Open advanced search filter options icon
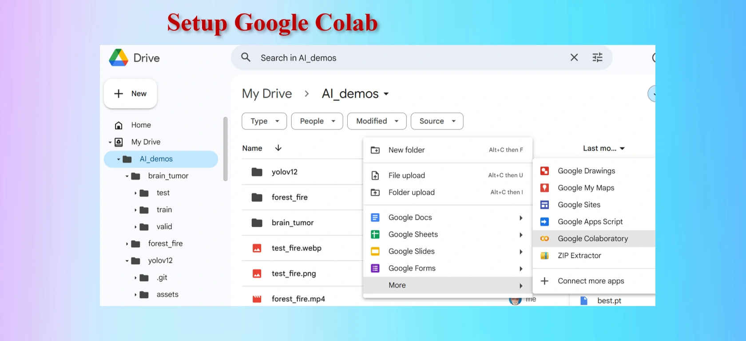Viewport: 746px width, 341px height. tap(597, 57)
